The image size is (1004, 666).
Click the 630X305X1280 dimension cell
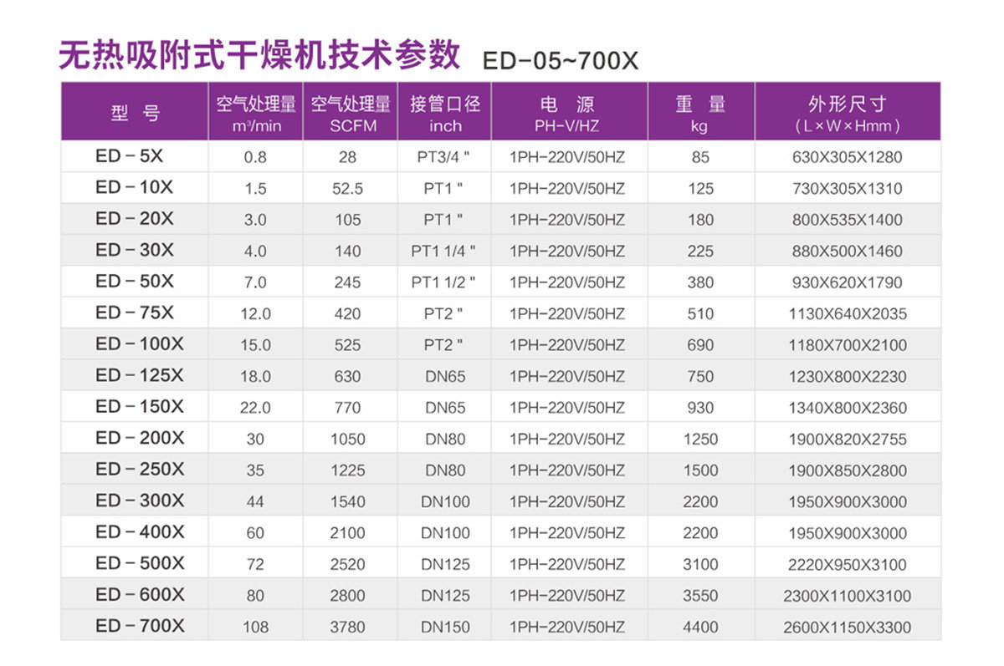[x=847, y=157]
